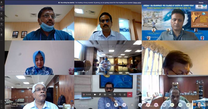Image resolution: width=208 pixels, height=109 pixels.
Task: Click the video tile with INCOIS sign
Action: point(108,22)
